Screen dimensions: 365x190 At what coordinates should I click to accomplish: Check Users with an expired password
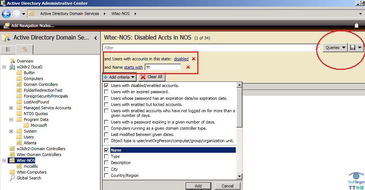(107, 92)
